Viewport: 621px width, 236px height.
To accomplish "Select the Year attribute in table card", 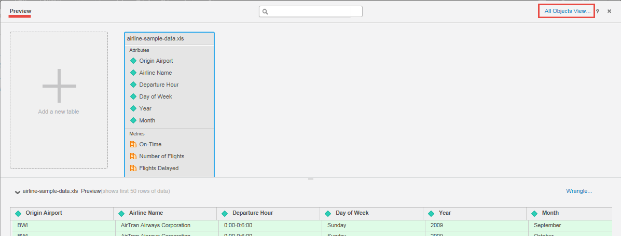I will pyautogui.click(x=145, y=108).
